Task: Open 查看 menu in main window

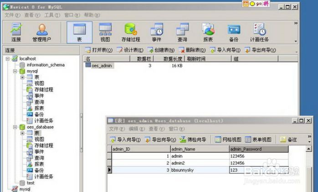Action: click(x=32, y=15)
